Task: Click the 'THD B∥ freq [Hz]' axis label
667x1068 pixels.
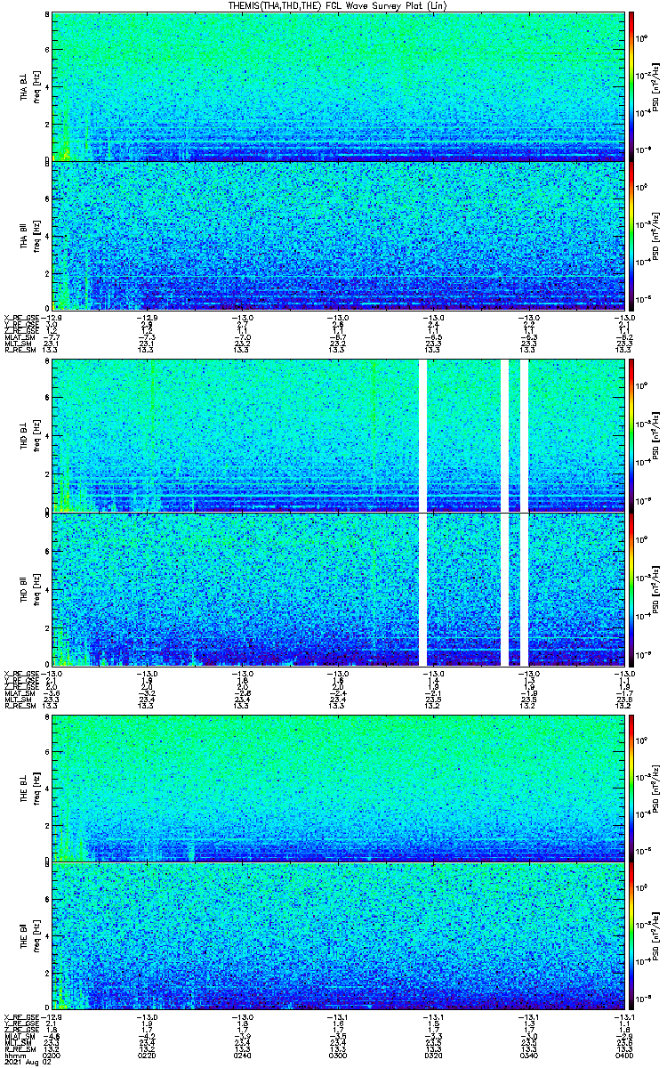Action: [x=29, y=589]
